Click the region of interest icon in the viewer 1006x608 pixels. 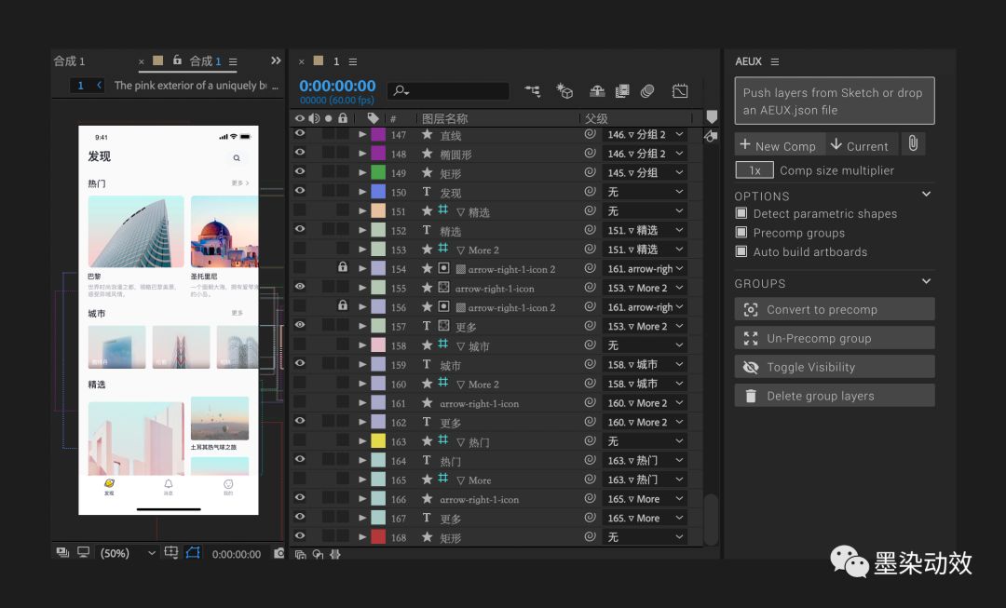click(x=170, y=552)
